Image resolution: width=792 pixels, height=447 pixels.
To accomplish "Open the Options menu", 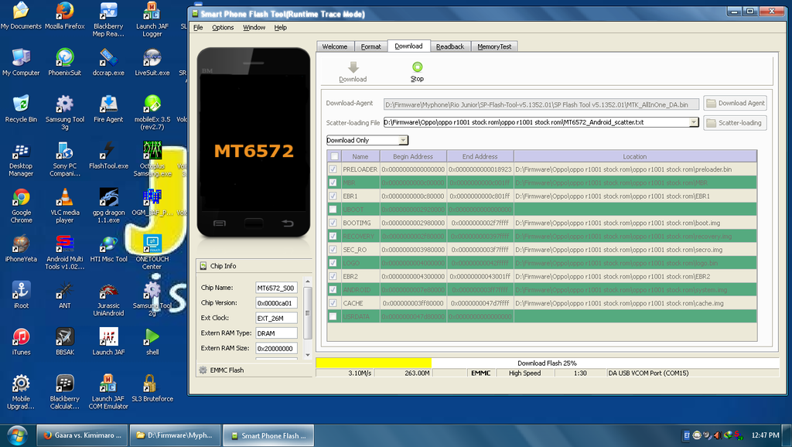I will click(223, 28).
